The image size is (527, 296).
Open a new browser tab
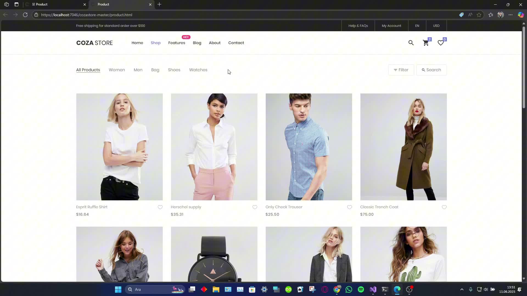(x=159, y=4)
